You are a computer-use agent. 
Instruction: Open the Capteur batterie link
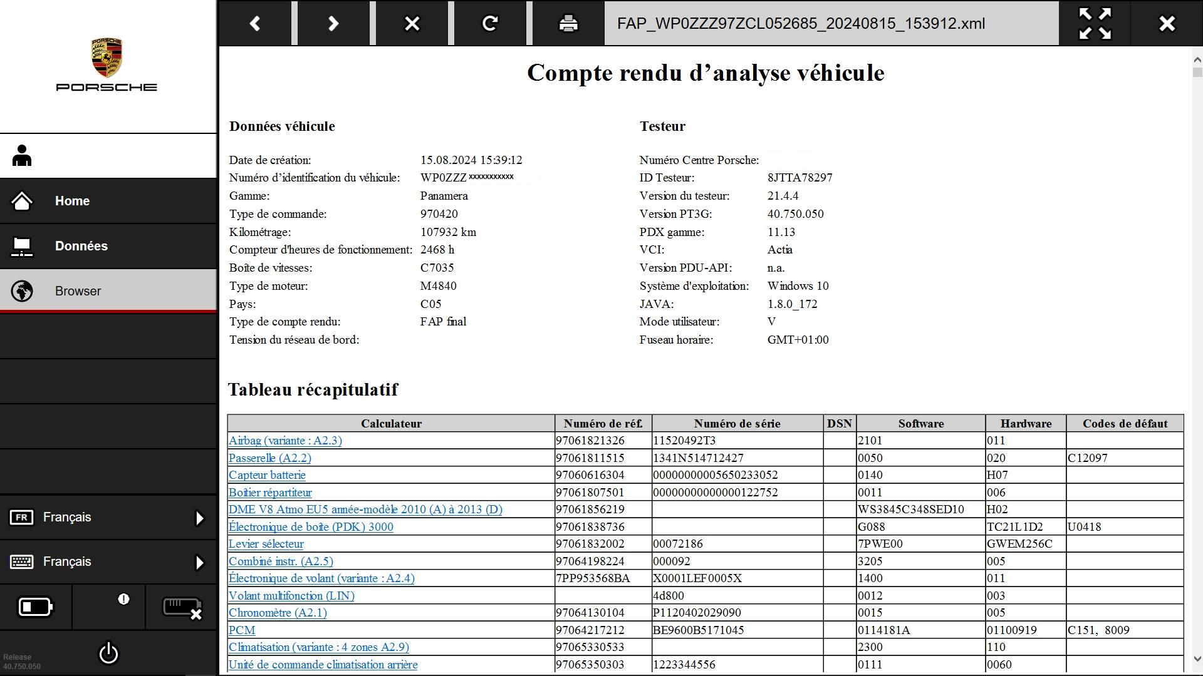pos(267,475)
